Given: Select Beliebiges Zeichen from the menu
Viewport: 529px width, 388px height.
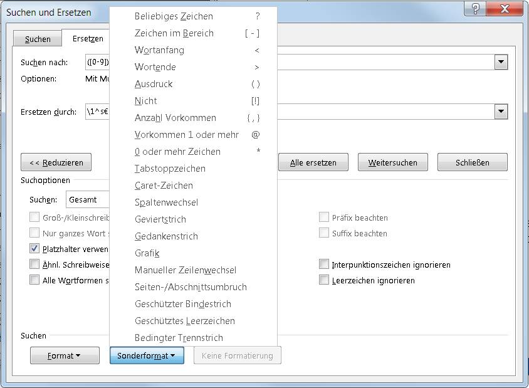Looking at the screenshot, I should tap(174, 16).
